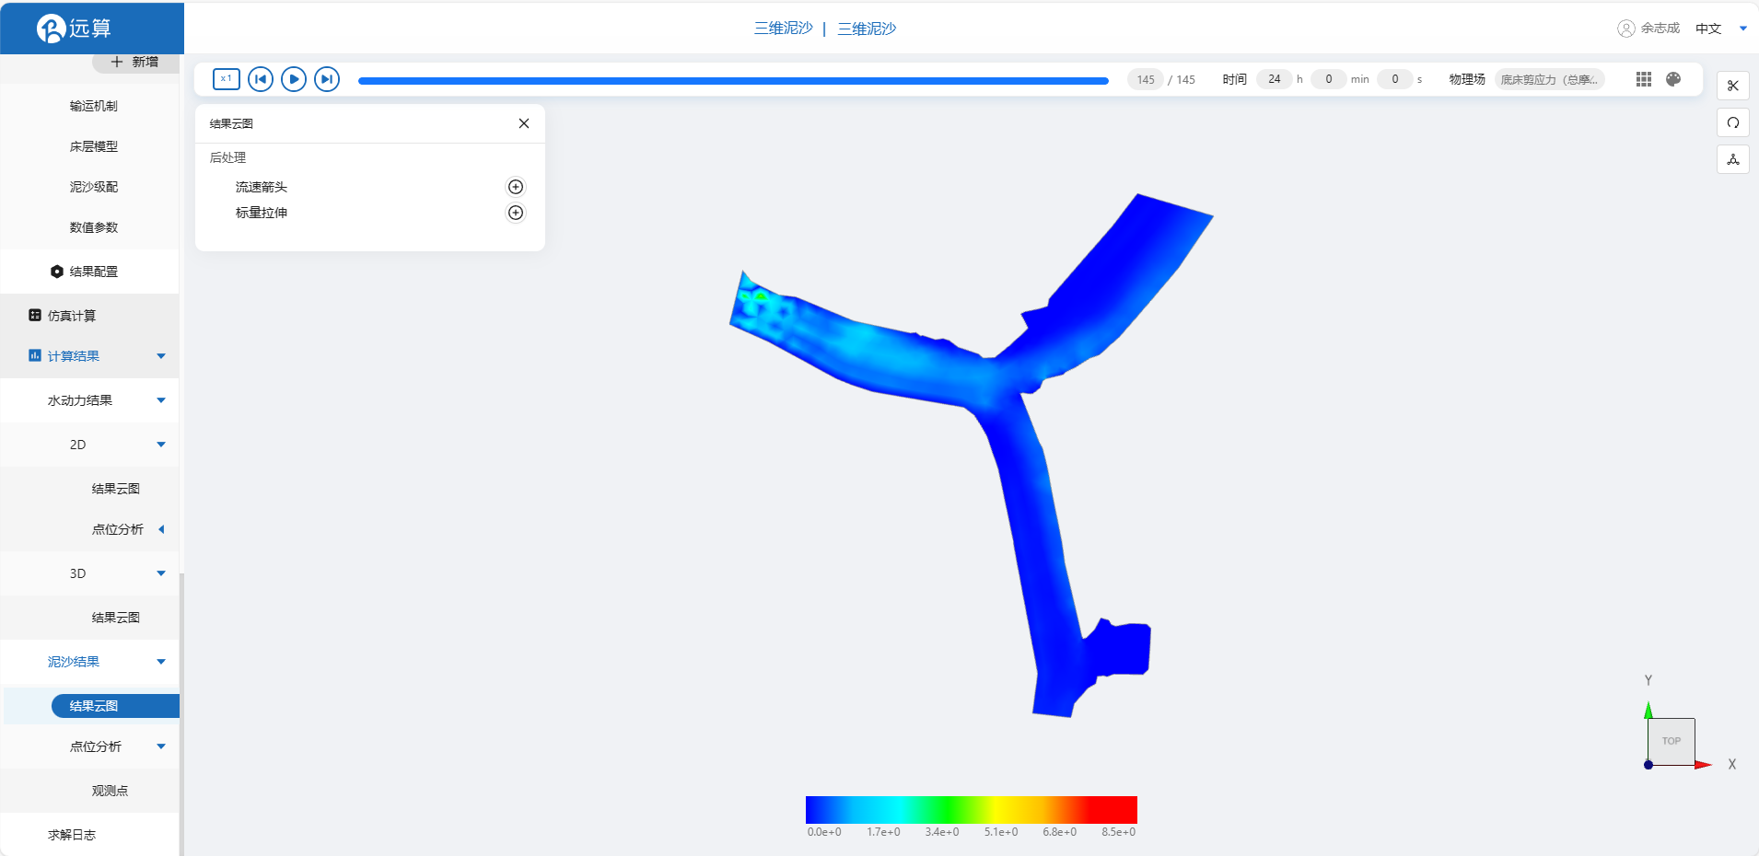Close the 结果云图 panel
The width and height of the screenshot is (1759, 856).
click(x=524, y=123)
